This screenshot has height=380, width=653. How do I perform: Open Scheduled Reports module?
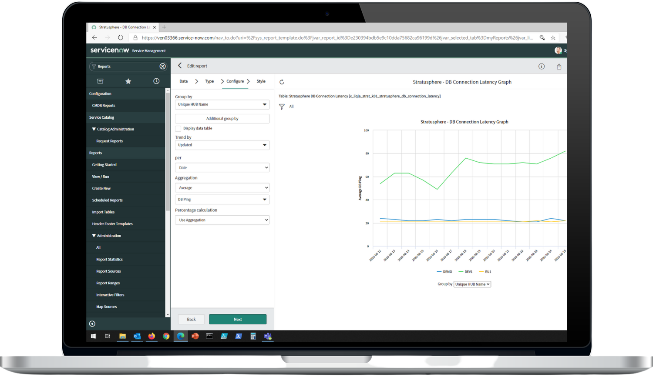(x=107, y=200)
